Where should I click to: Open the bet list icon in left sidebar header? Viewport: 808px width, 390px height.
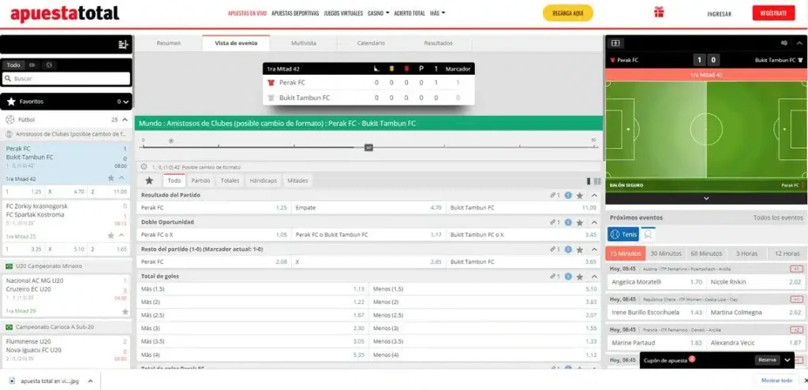click(x=122, y=45)
